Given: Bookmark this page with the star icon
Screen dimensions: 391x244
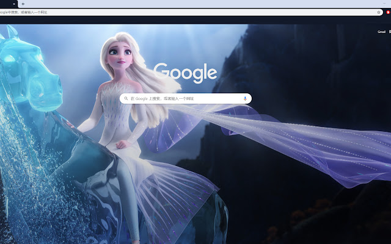Looking at the screenshot, I should pyautogui.click(x=379, y=12).
